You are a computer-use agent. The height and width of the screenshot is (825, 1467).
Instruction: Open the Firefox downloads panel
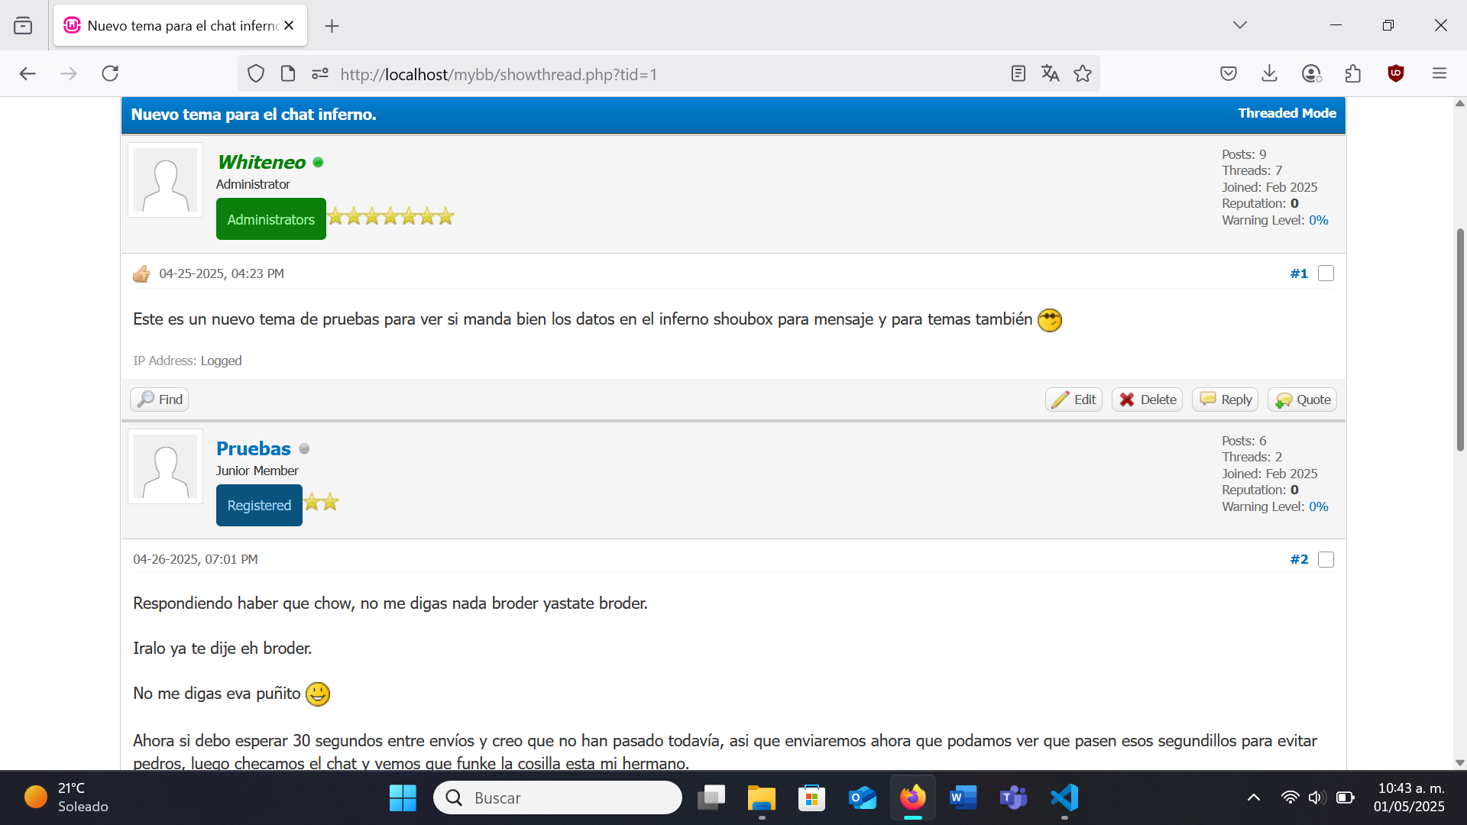pos(1269,73)
